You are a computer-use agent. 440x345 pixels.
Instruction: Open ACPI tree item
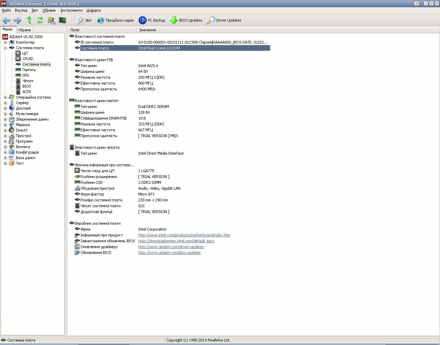click(26, 92)
